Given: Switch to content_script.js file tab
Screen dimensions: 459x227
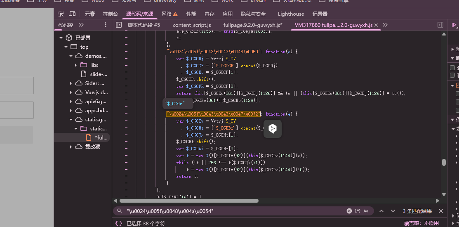Looking at the screenshot, I should [192, 25].
